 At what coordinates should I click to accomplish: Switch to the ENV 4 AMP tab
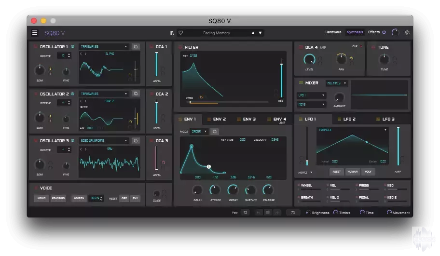(276, 120)
